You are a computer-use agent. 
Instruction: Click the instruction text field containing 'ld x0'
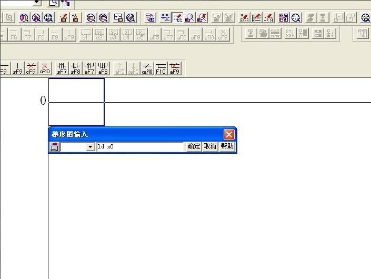140,147
